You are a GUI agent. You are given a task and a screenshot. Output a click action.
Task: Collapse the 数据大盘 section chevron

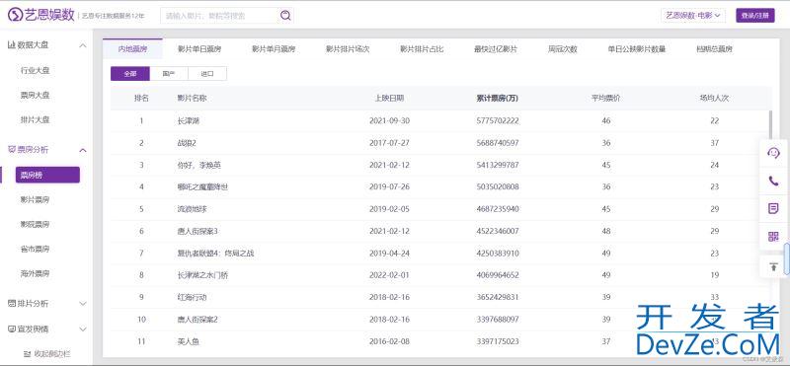83,45
